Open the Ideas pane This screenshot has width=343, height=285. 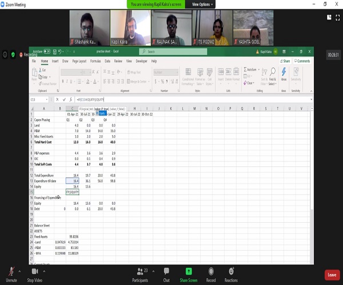[x=284, y=75]
